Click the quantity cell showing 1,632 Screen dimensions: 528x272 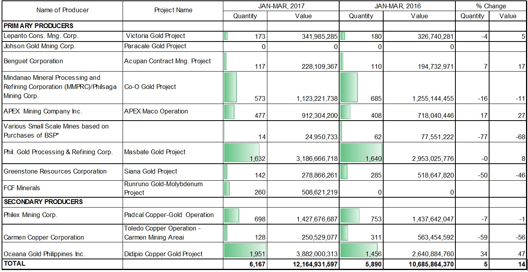pyautogui.click(x=245, y=153)
